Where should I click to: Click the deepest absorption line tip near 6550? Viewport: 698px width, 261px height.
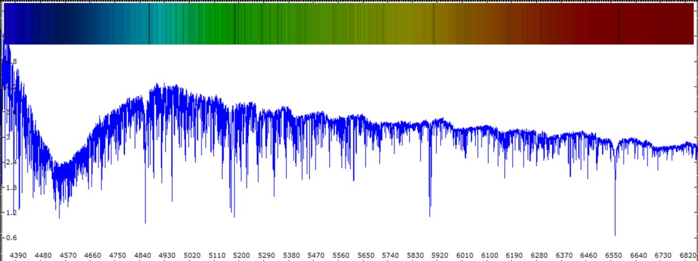615,234
